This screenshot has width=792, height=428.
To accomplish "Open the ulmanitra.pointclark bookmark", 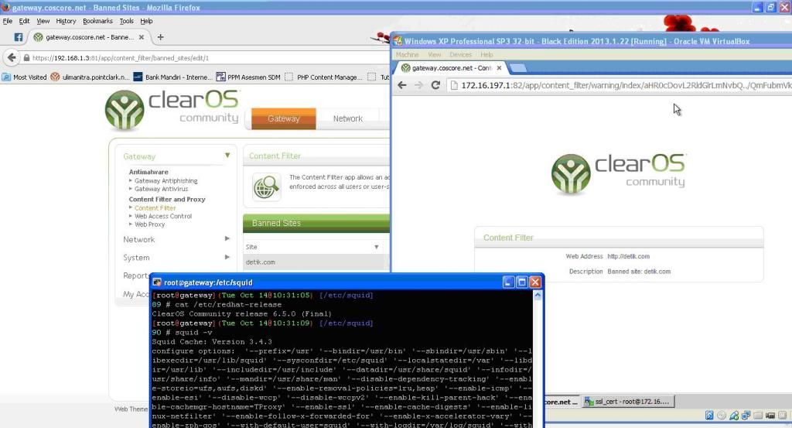I will coord(90,77).
